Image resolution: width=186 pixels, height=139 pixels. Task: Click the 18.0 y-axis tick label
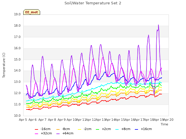pyautogui.click(x=17, y=26)
